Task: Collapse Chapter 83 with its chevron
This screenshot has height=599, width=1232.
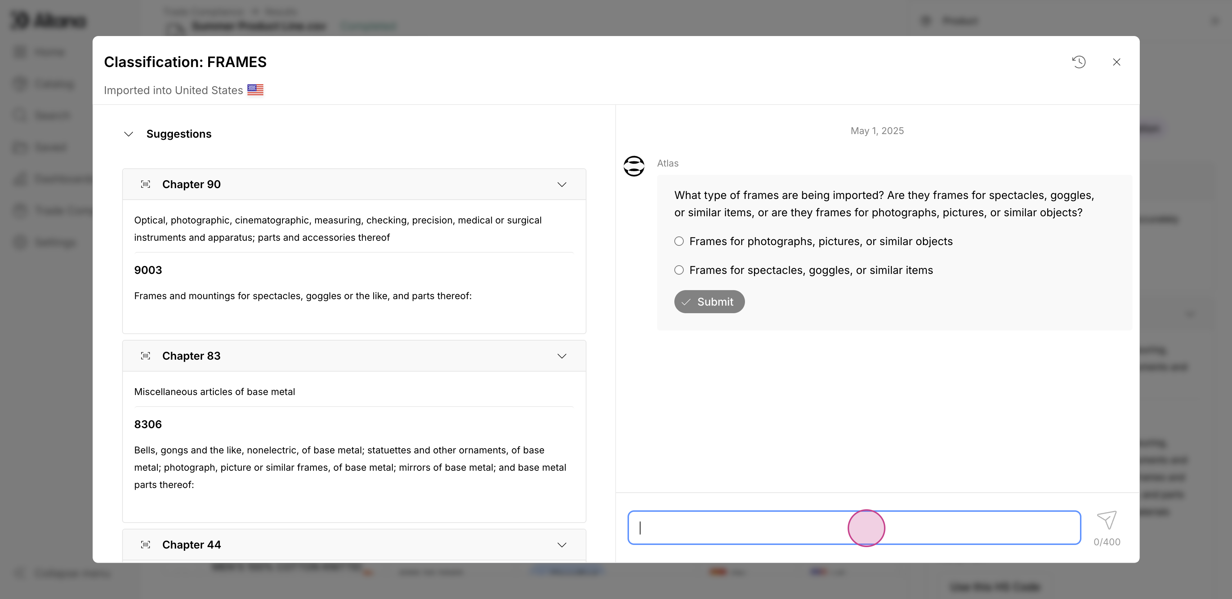Action: point(562,356)
